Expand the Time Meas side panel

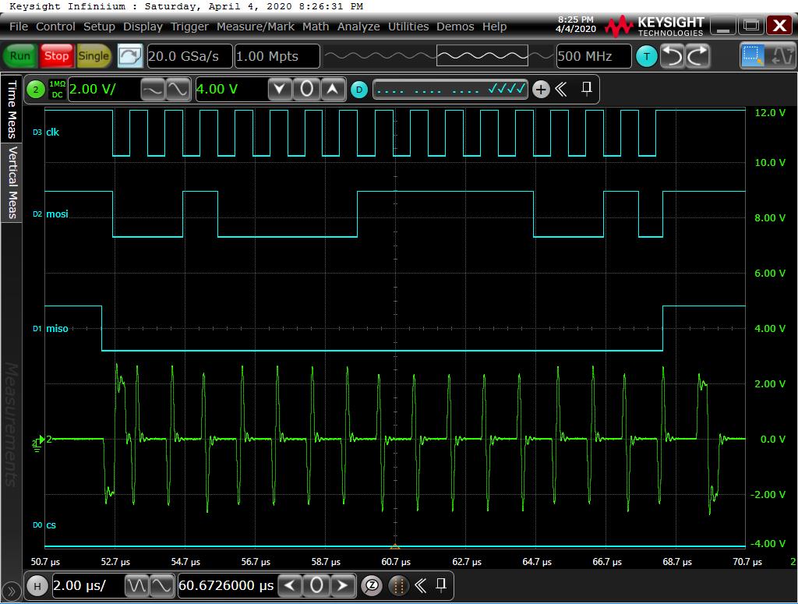click(x=12, y=109)
